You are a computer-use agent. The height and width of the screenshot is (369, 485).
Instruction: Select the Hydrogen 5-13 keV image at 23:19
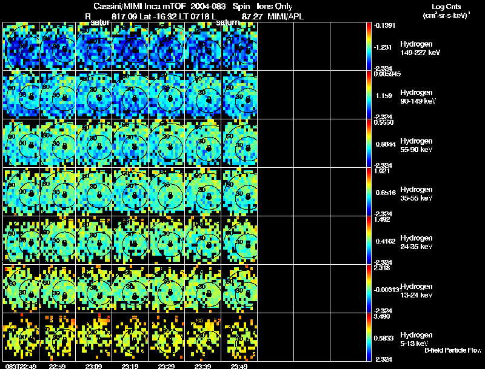[130, 337]
